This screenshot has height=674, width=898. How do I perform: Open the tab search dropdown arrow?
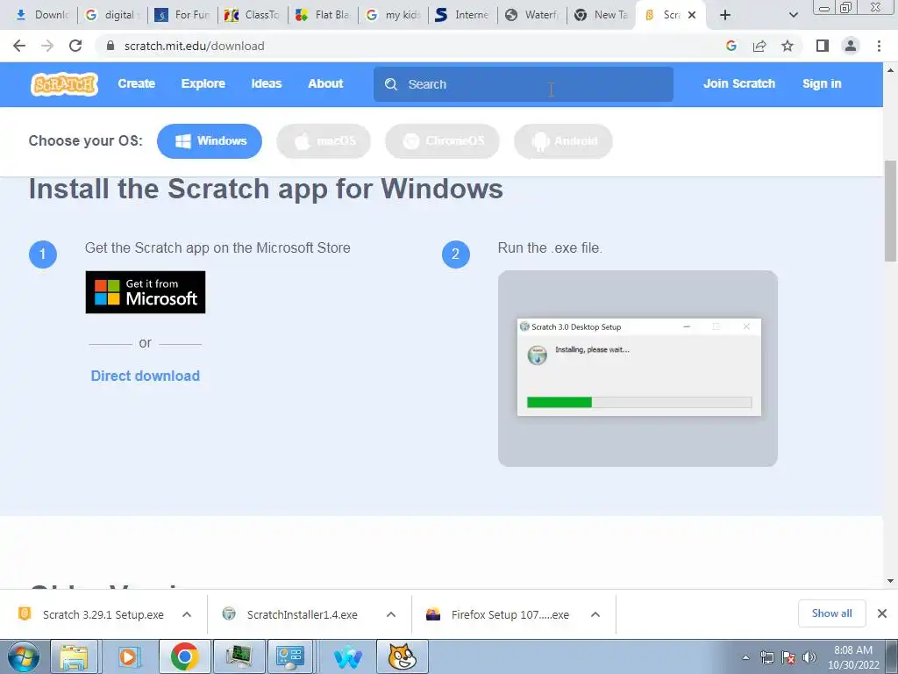point(793,15)
